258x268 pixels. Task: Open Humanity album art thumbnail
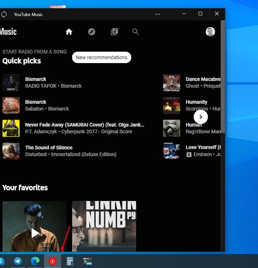click(x=172, y=105)
